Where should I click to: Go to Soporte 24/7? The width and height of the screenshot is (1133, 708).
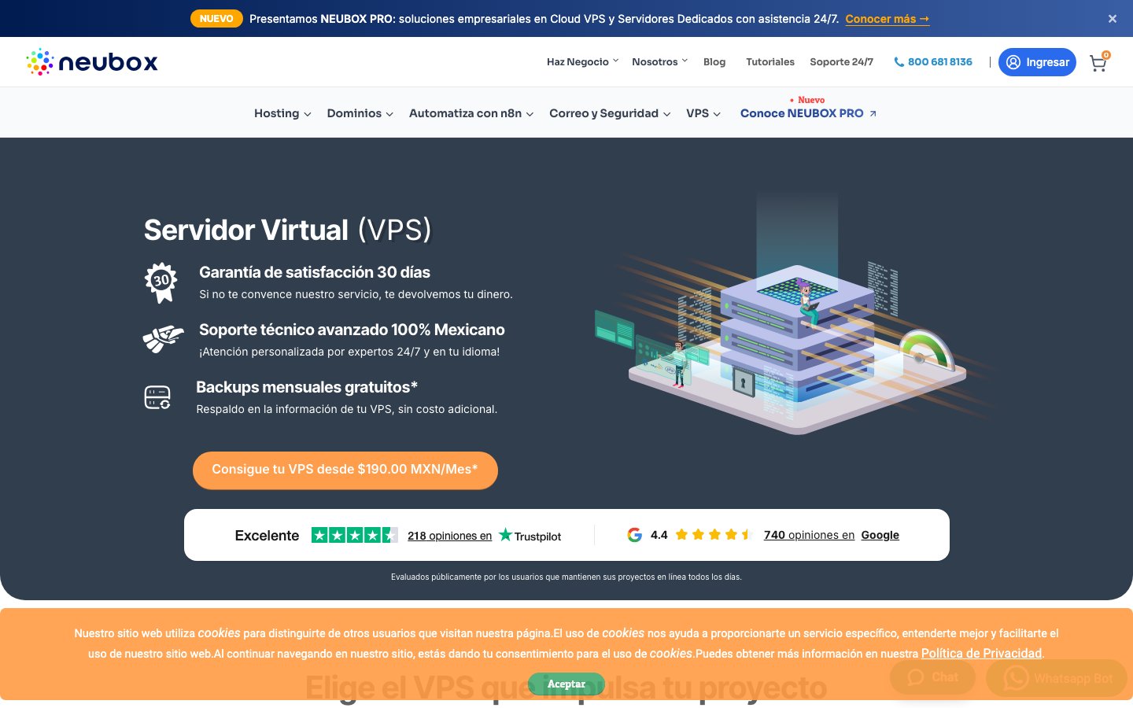click(x=842, y=62)
